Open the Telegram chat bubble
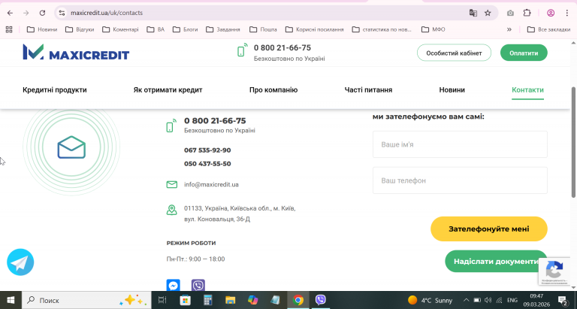Viewport: 577px width, 309px height. coord(20,262)
